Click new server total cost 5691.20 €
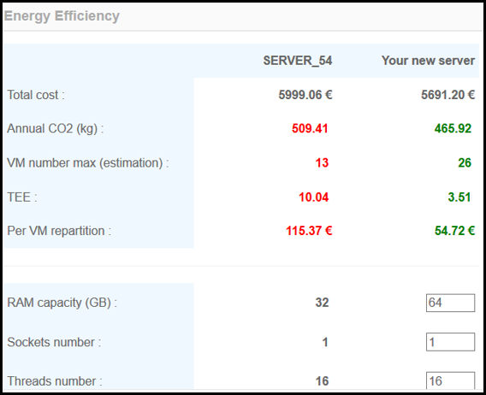The image size is (486, 395). click(x=447, y=95)
